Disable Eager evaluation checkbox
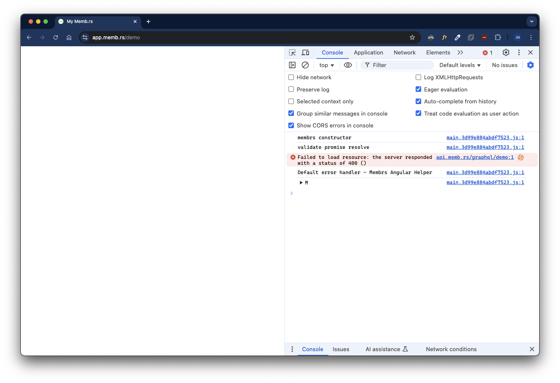Screen dimensions: 560x383 tap(418, 89)
